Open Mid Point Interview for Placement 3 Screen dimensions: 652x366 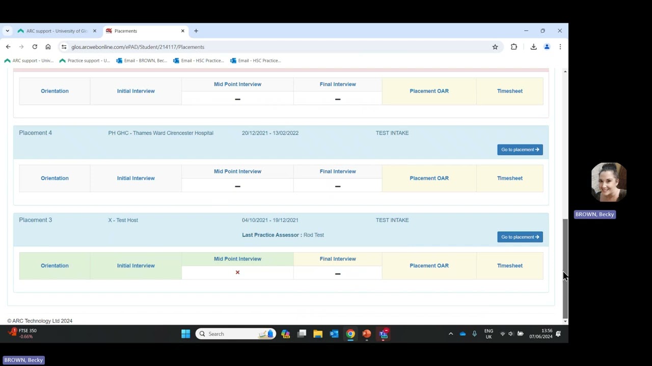[237, 259]
